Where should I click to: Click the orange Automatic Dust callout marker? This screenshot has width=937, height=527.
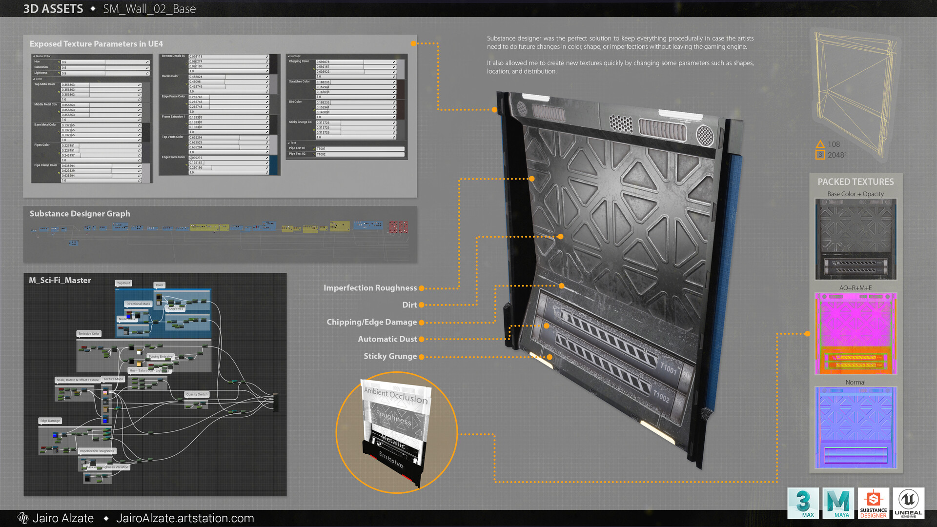tap(421, 339)
